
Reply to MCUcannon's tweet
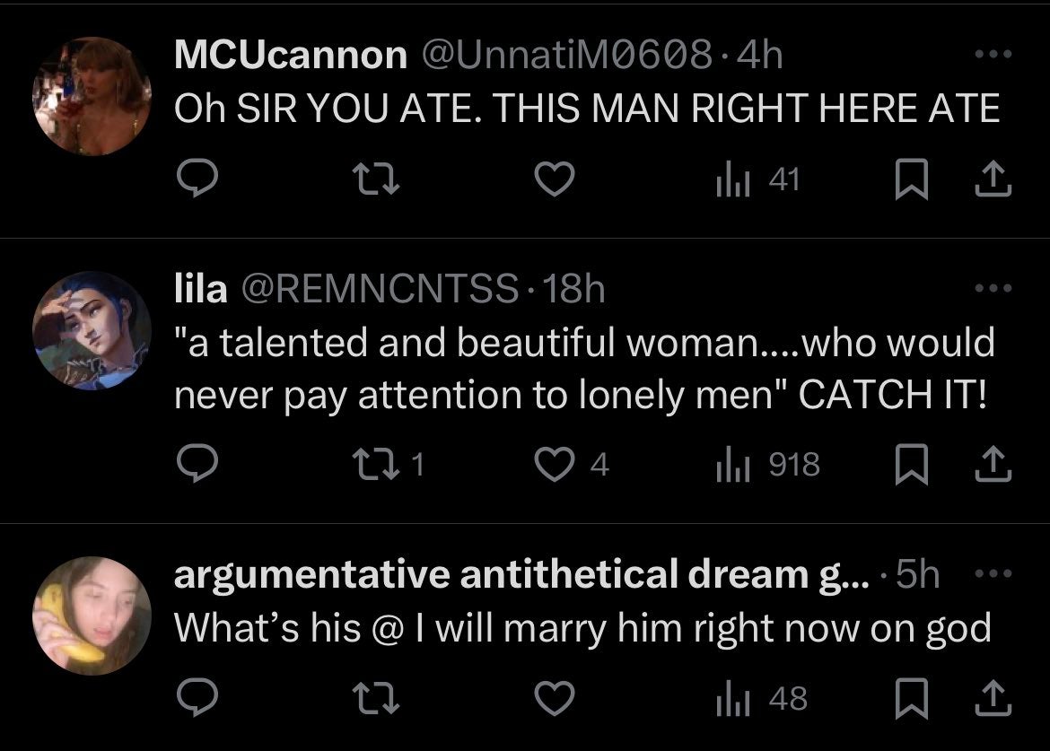point(191,182)
